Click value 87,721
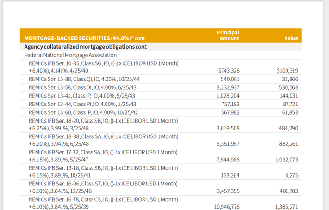The width and height of the screenshot is (329, 210). pyautogui.click(x=291, y=104)
